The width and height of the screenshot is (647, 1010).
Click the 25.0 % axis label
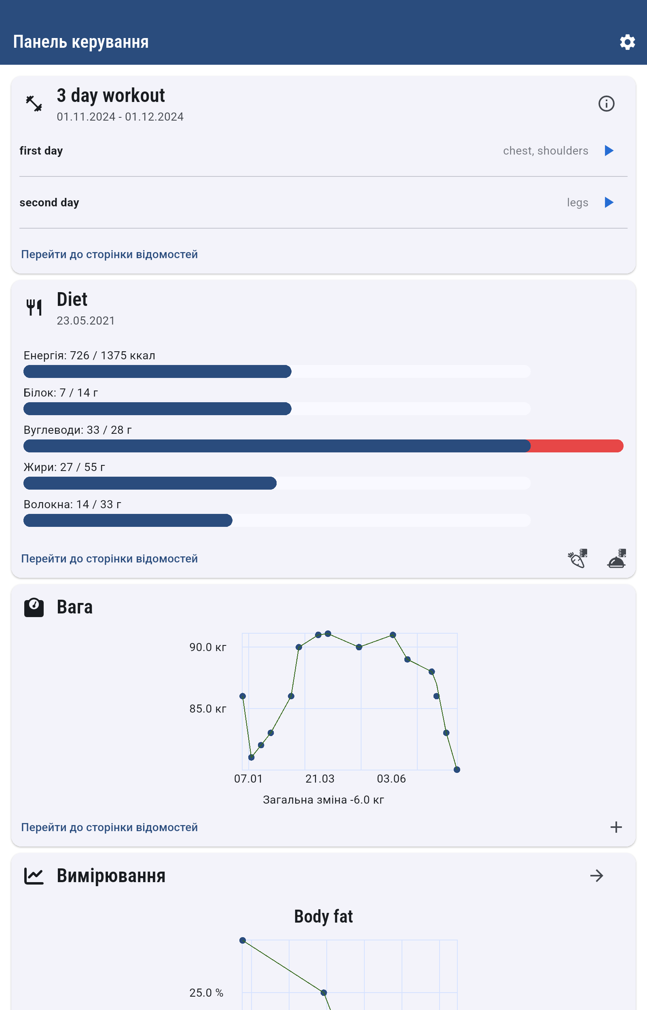[x=206, y=993]
